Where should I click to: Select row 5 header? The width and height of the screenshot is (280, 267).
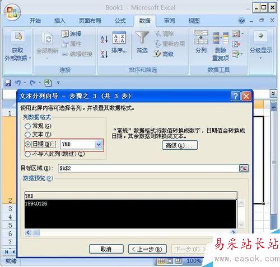click(10, 225)
